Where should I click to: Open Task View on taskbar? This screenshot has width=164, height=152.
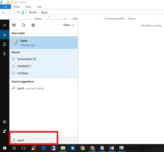pos(24,148)
